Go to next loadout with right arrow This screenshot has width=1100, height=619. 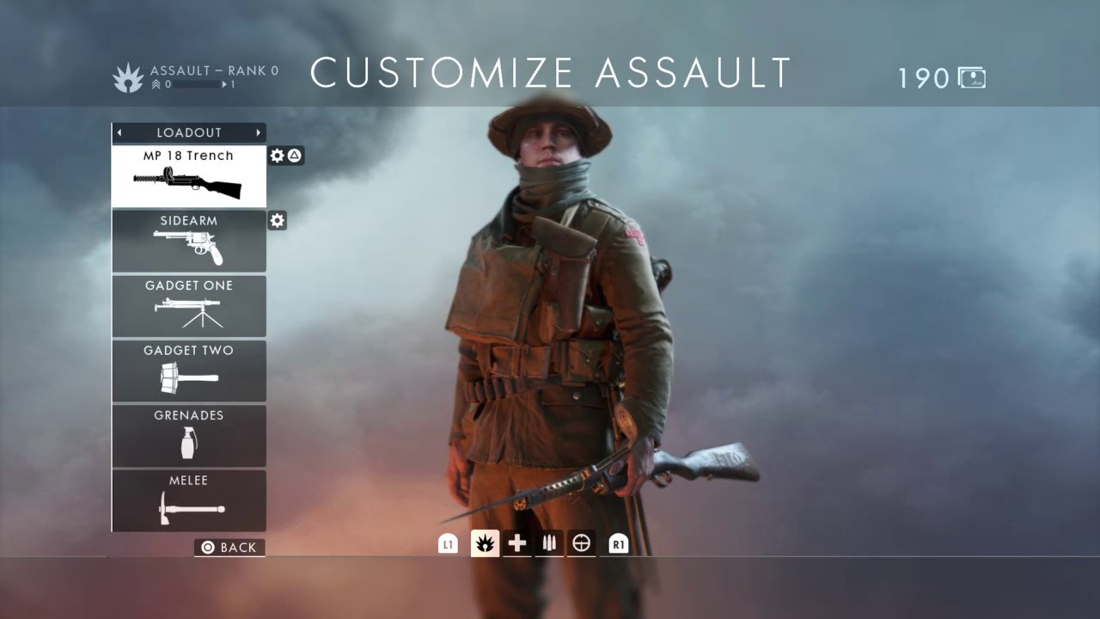(258, 132)
